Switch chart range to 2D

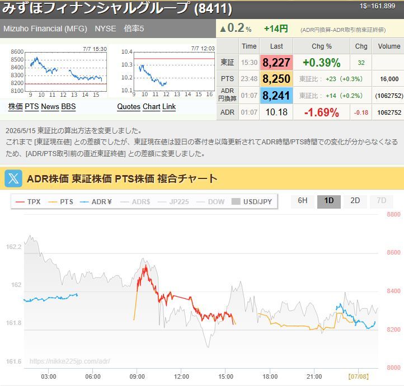coord(355,201)
